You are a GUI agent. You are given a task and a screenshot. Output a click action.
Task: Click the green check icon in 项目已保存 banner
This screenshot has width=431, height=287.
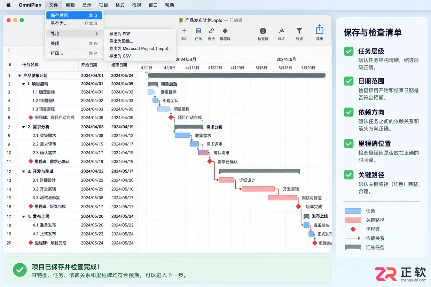(19, 270)
